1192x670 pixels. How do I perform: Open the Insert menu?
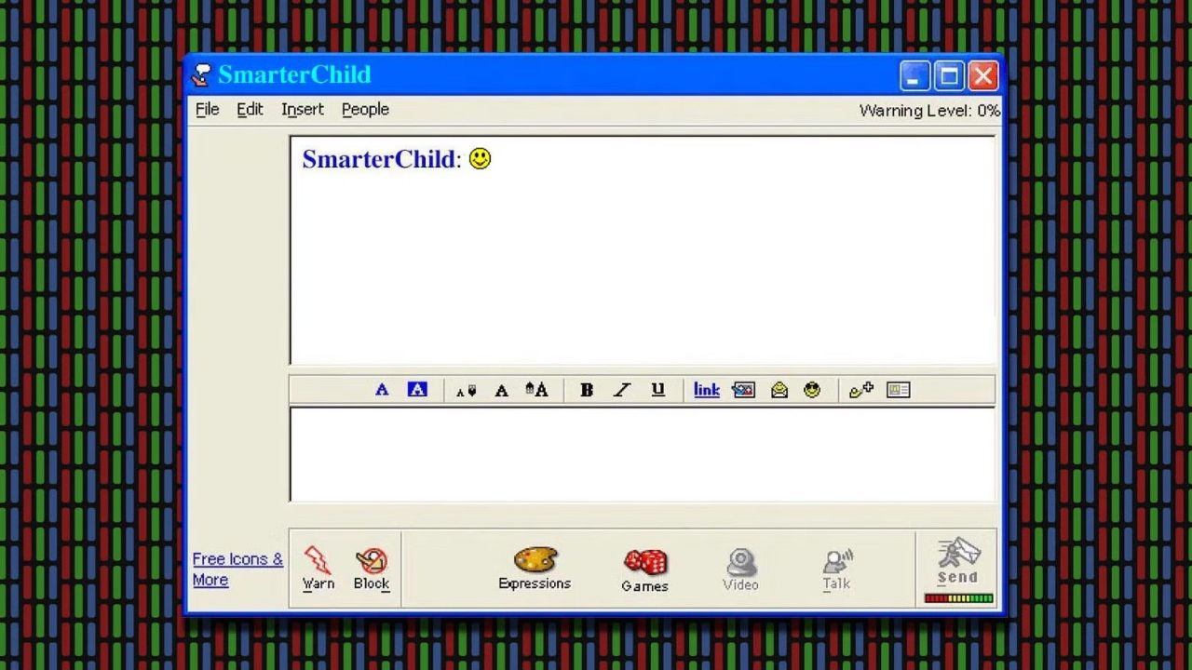tap(303, 110)
